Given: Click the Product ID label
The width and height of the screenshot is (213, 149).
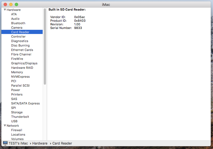Looking at the screenshot, I should (x=59, y=21).
